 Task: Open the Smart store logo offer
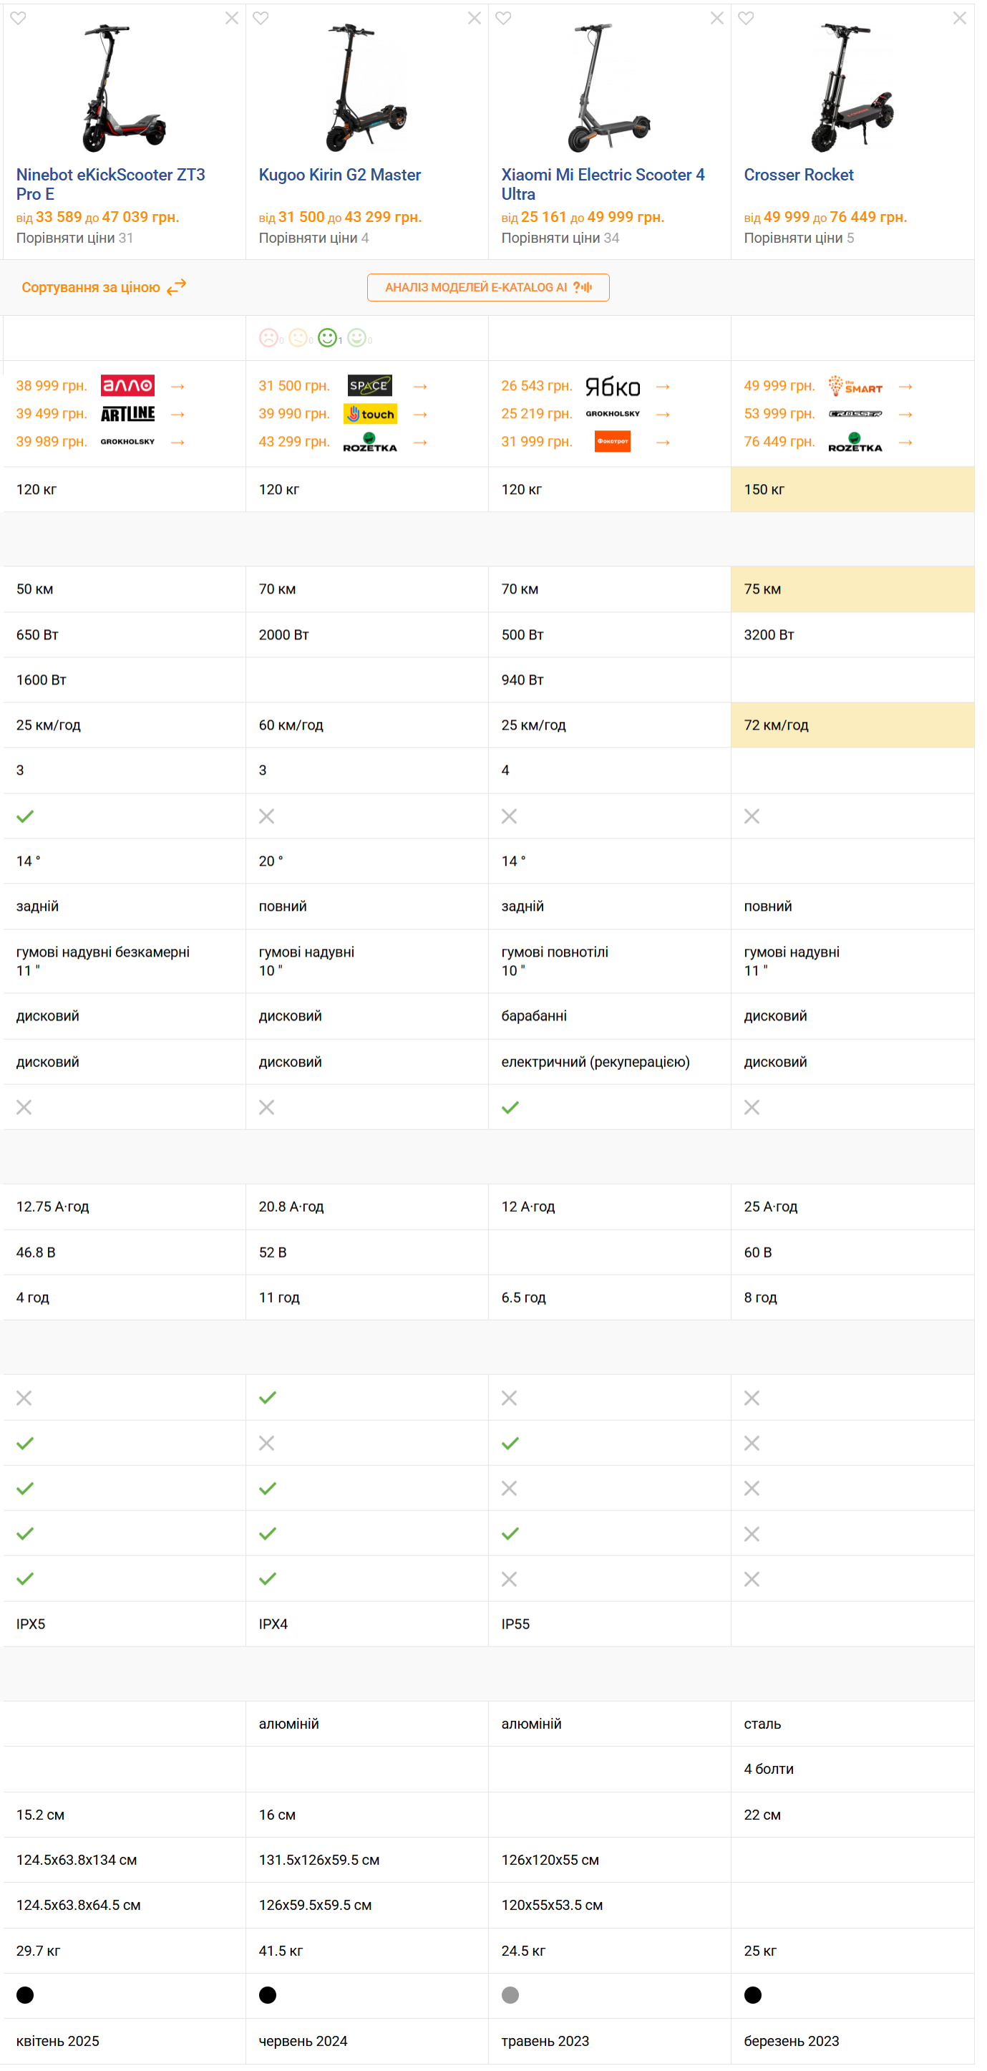(x=855, y=386)
